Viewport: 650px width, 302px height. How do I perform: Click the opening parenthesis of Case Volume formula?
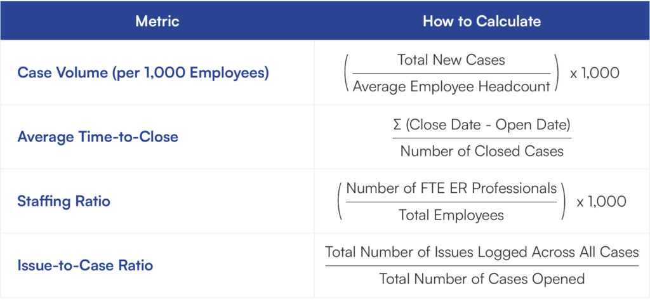347,73
